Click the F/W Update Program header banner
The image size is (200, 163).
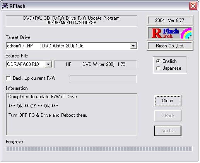point(71,20)
